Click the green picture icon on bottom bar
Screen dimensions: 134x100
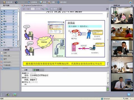[x=15, y=94]
